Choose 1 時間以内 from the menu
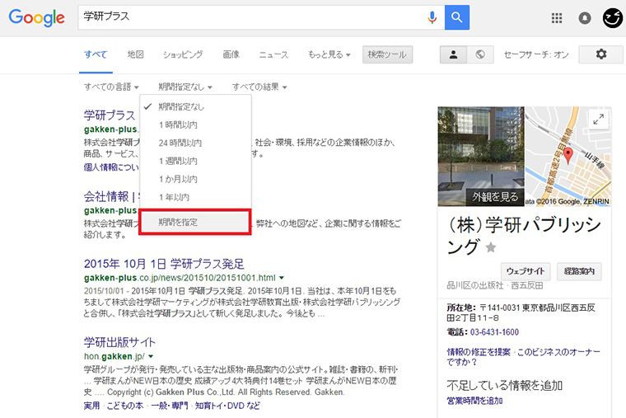The height and width of the screenshot is (418, 626). (x=195, y=124)
